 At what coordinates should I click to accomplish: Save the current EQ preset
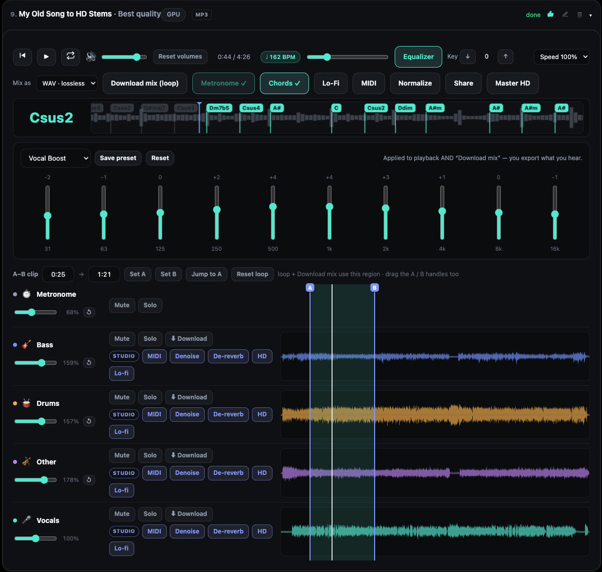coord(118,158)
